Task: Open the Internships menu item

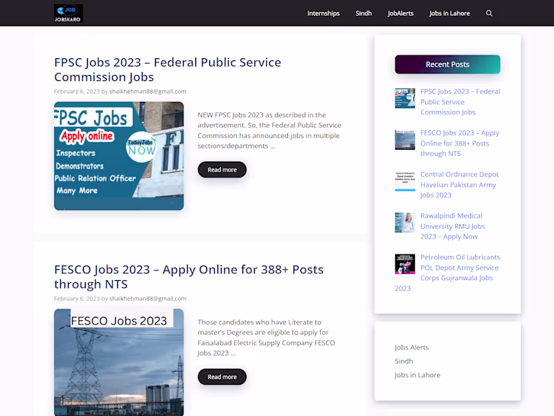Action: [323, 13]
